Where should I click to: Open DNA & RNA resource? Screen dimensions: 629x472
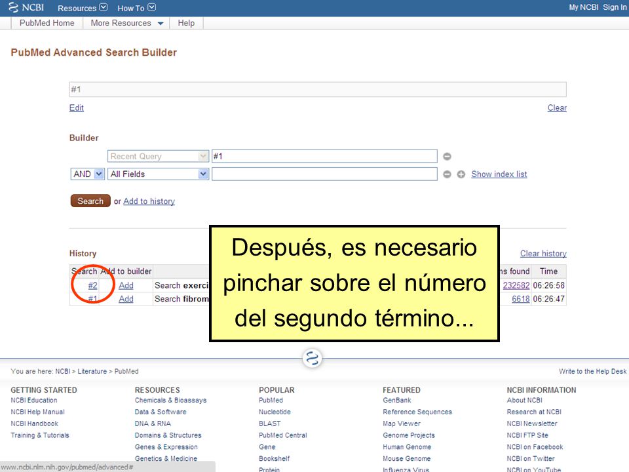[x=153, y=423]
